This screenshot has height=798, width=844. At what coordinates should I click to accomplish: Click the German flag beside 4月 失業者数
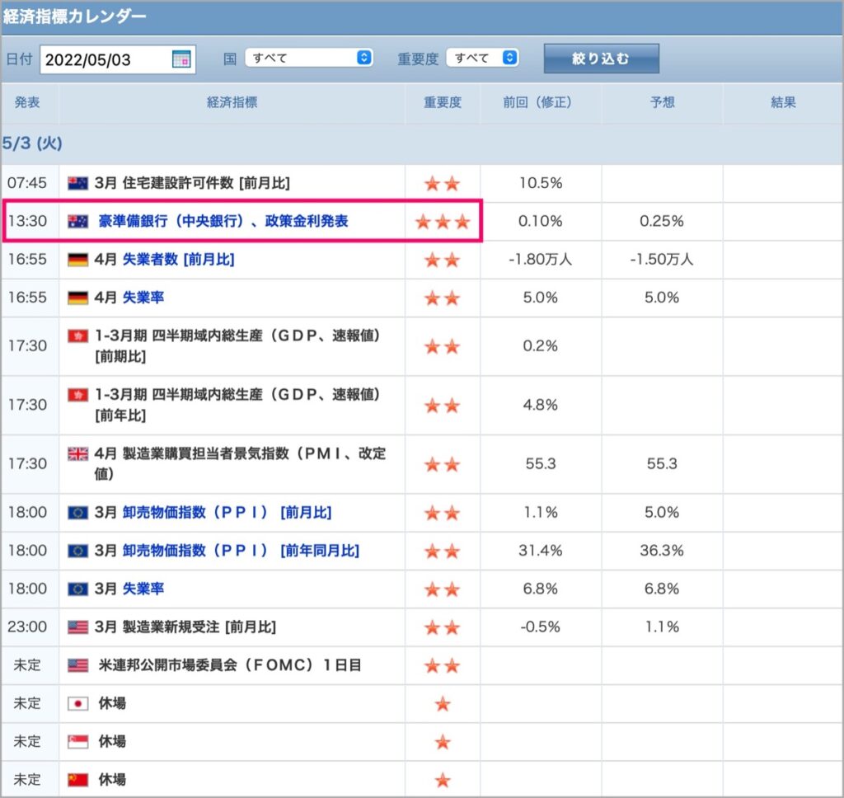77,260
